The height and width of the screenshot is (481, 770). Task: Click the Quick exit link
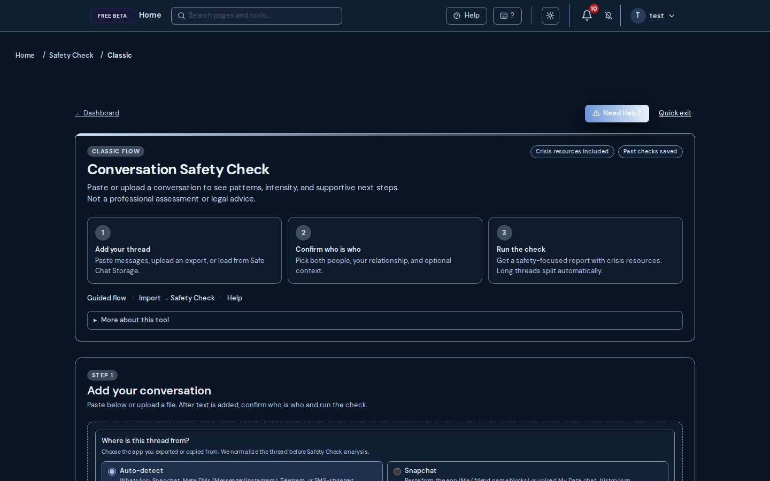[675, 113]
